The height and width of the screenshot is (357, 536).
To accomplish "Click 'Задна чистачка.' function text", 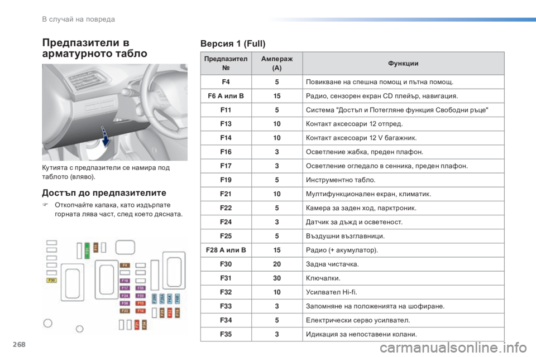I will coord(332,264).
